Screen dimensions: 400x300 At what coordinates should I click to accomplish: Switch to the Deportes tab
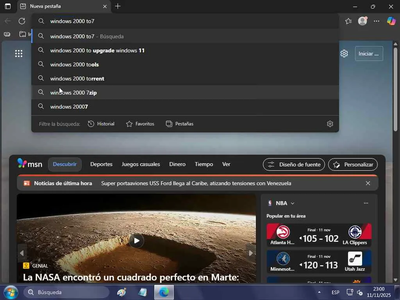coord(101,164)
